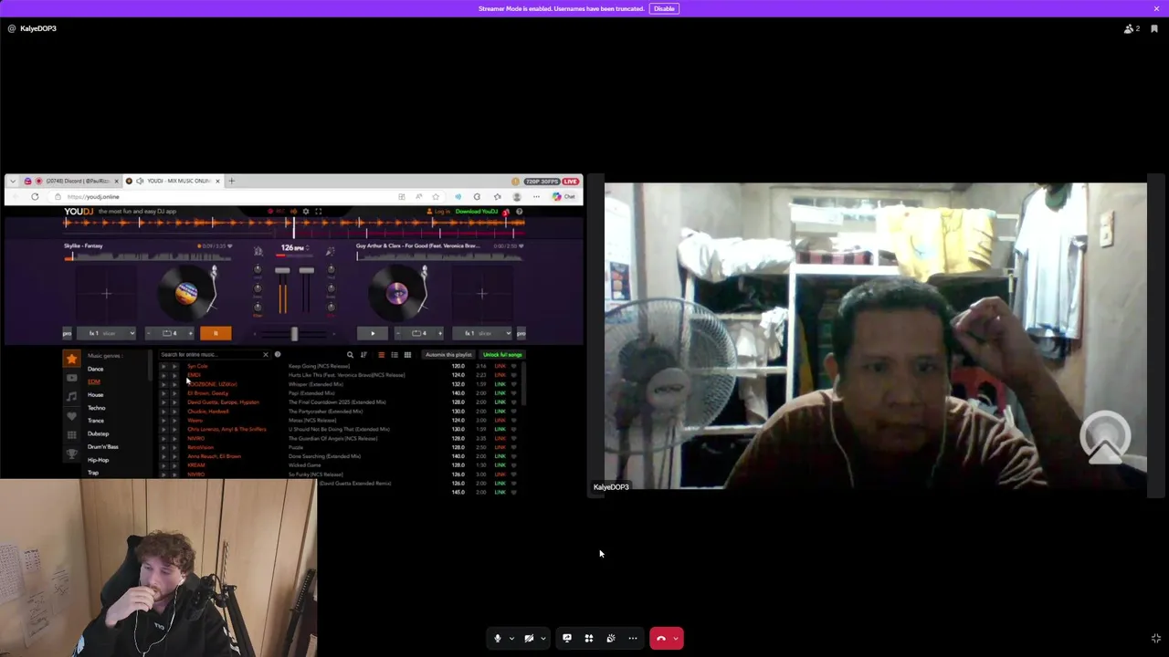Open Copilot Chat button in browser toolbar
Viewport: 1169px width, 657px height.
click(x=563, y=197)
